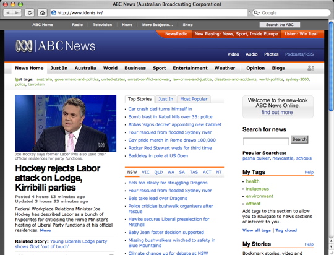Open Baby Joan foster decision supported

(x=166, y=232)
